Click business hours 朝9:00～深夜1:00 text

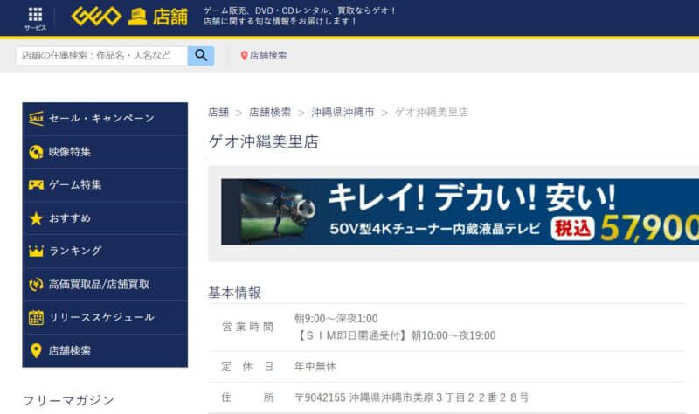336,319
